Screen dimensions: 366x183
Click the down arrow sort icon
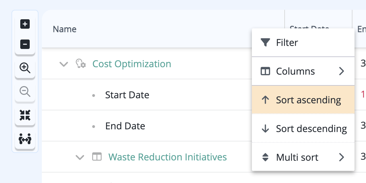pos(265,129)
